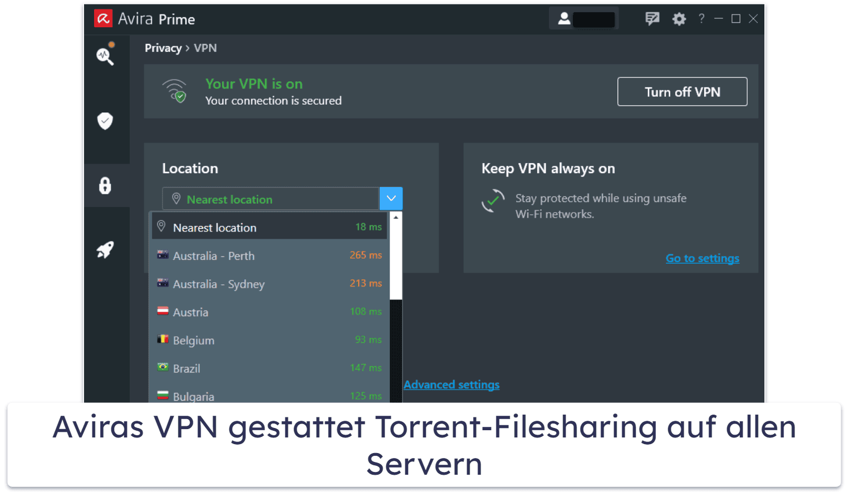Screen dimensions: 849x492
Task: Click the 147 ms latency value
Action: (366, 367)
